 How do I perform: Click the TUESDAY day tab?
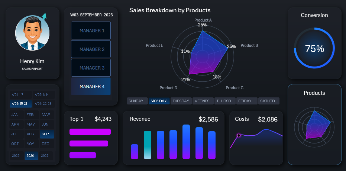(x=181, y=101)
